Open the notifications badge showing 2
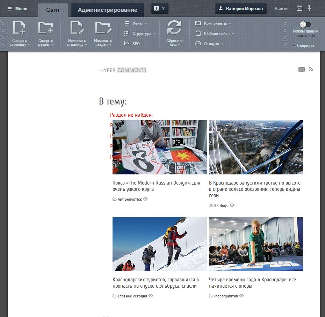Image resolution: width=325 pixels, height=317 pixels. point(160,9)
